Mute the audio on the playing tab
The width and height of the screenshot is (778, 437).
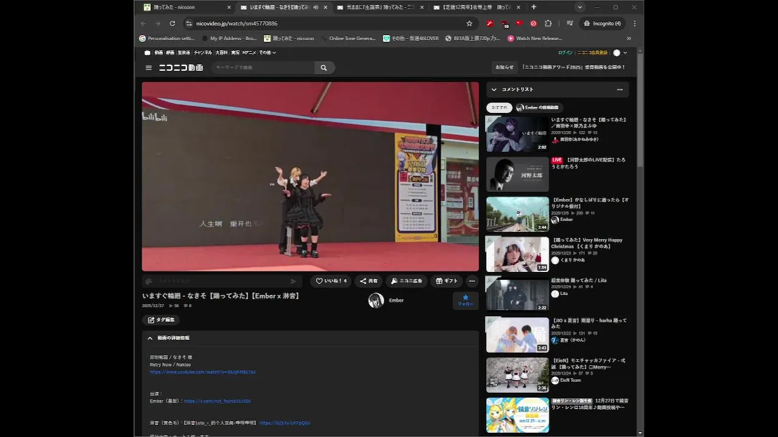[x=315, y=7]
